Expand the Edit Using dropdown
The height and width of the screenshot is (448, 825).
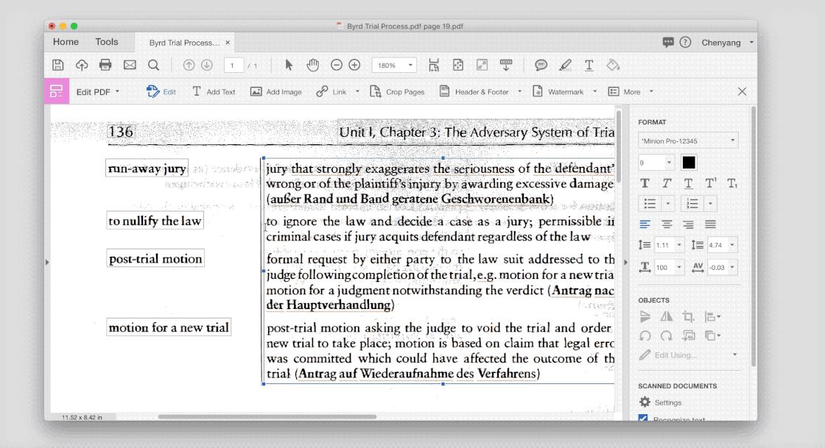[734, 355]
